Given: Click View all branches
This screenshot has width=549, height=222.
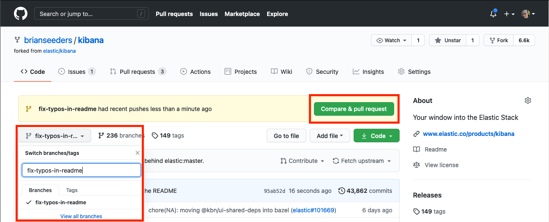Looking at the screenshot, I should [x=81, y=216].
